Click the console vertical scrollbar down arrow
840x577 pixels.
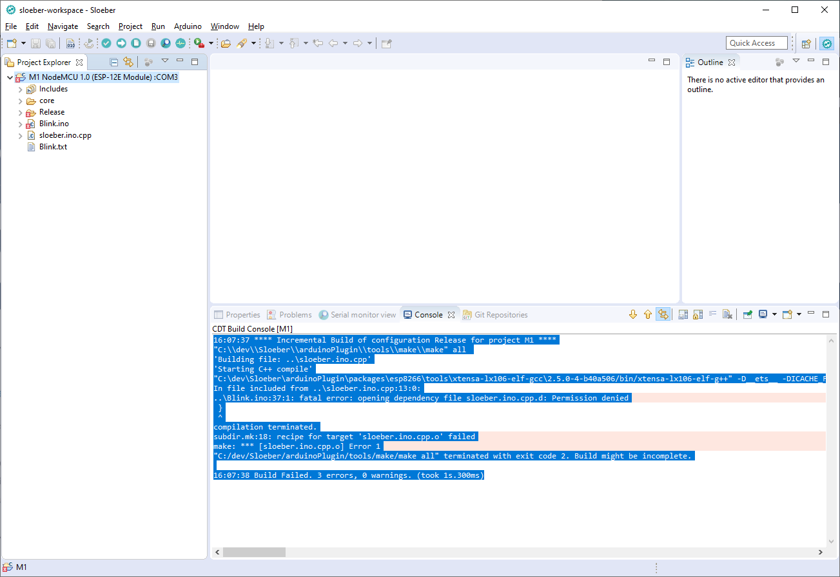832,541
